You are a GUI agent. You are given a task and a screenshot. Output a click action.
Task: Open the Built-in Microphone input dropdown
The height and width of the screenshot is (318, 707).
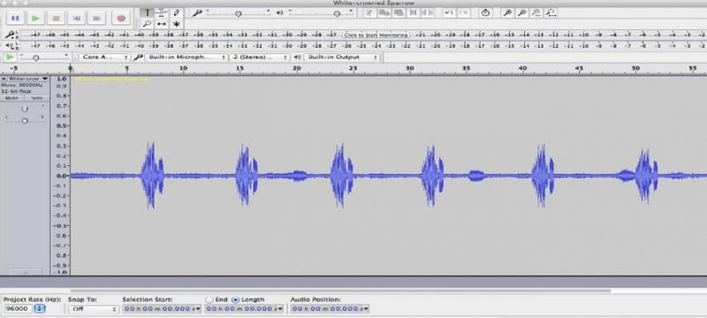[186, 57]
